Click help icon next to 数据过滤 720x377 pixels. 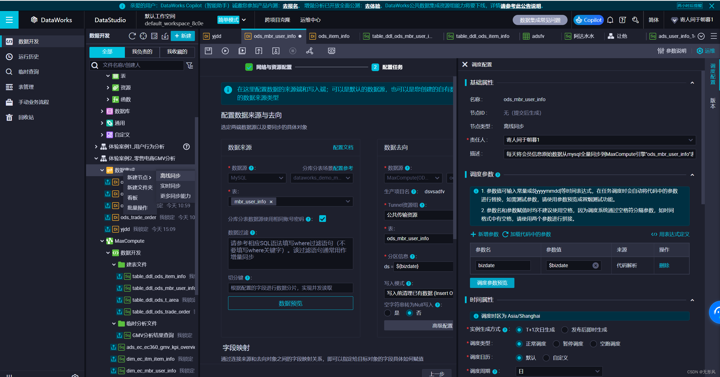tap(252, 233)
